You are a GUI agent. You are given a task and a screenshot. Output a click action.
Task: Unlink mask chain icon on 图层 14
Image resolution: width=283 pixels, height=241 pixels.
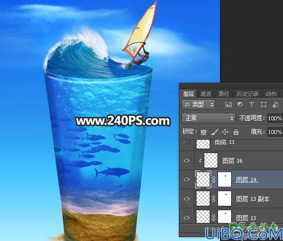214,179
